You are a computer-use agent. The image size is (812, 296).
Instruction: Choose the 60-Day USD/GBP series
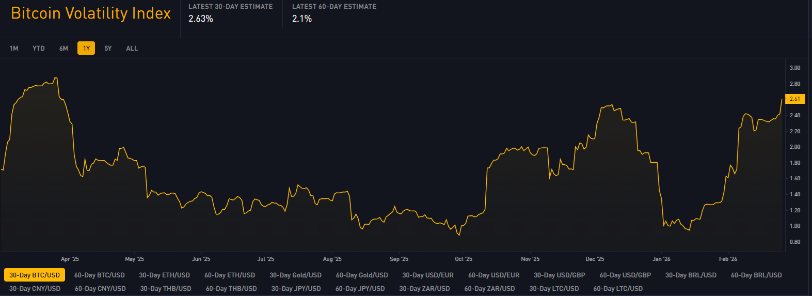tap(625, 275)
